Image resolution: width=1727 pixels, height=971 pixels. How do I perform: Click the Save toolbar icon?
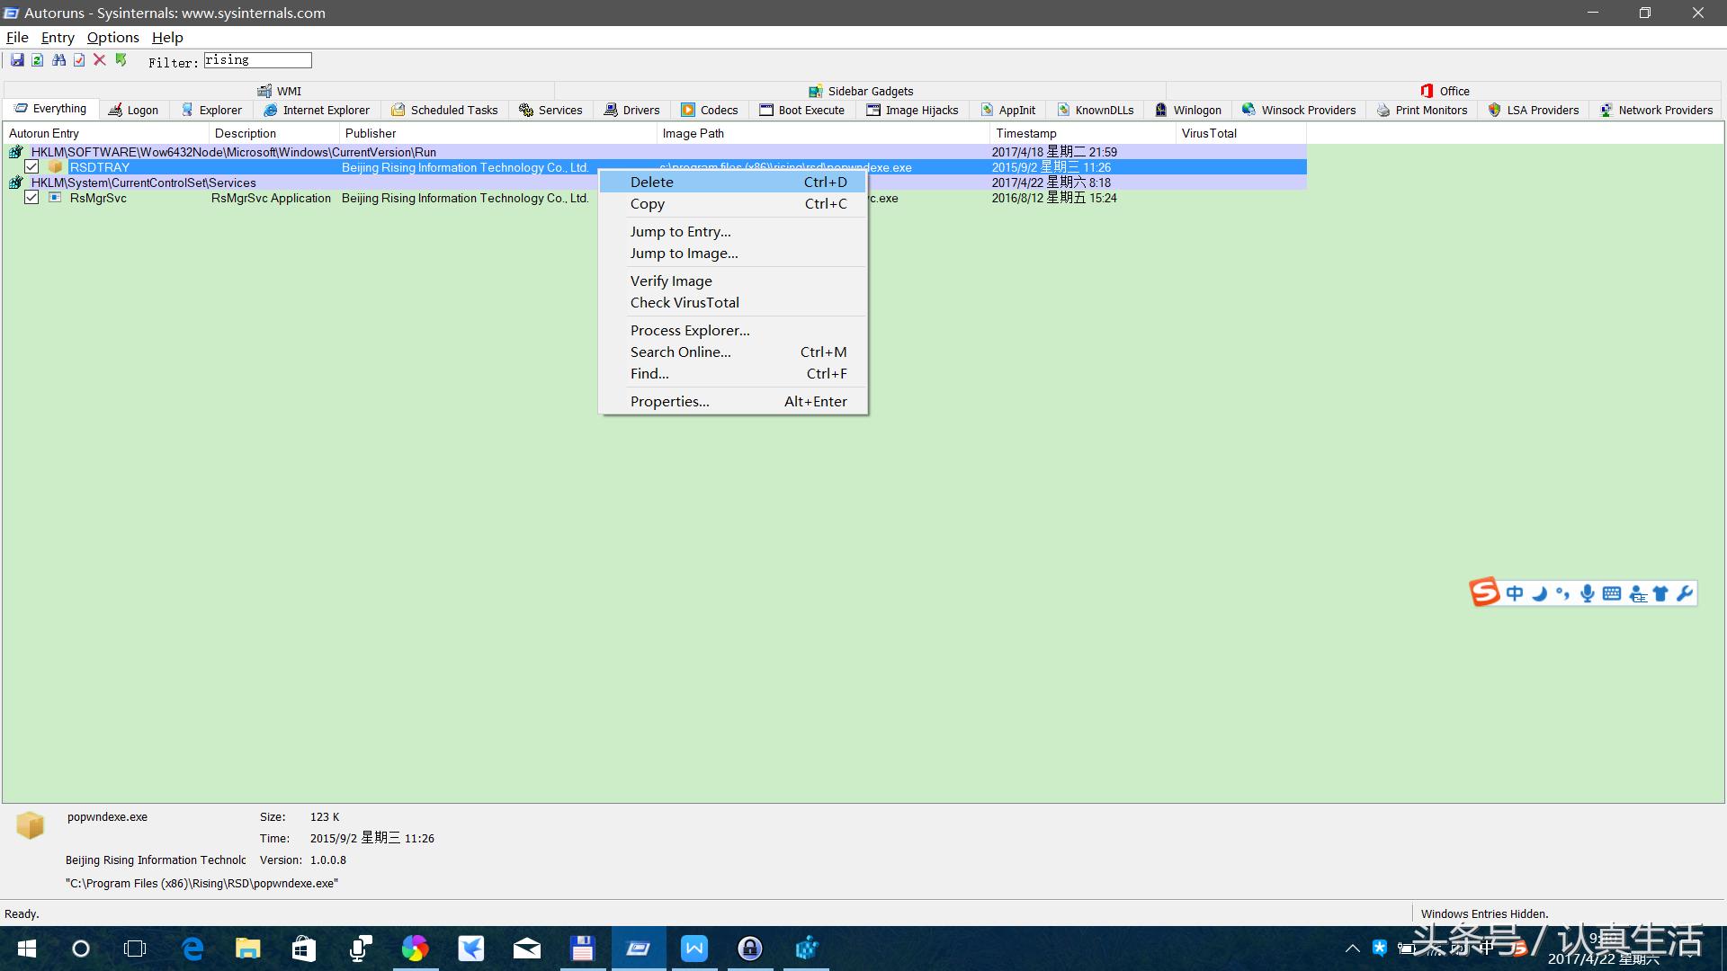[x=17, y=60]
